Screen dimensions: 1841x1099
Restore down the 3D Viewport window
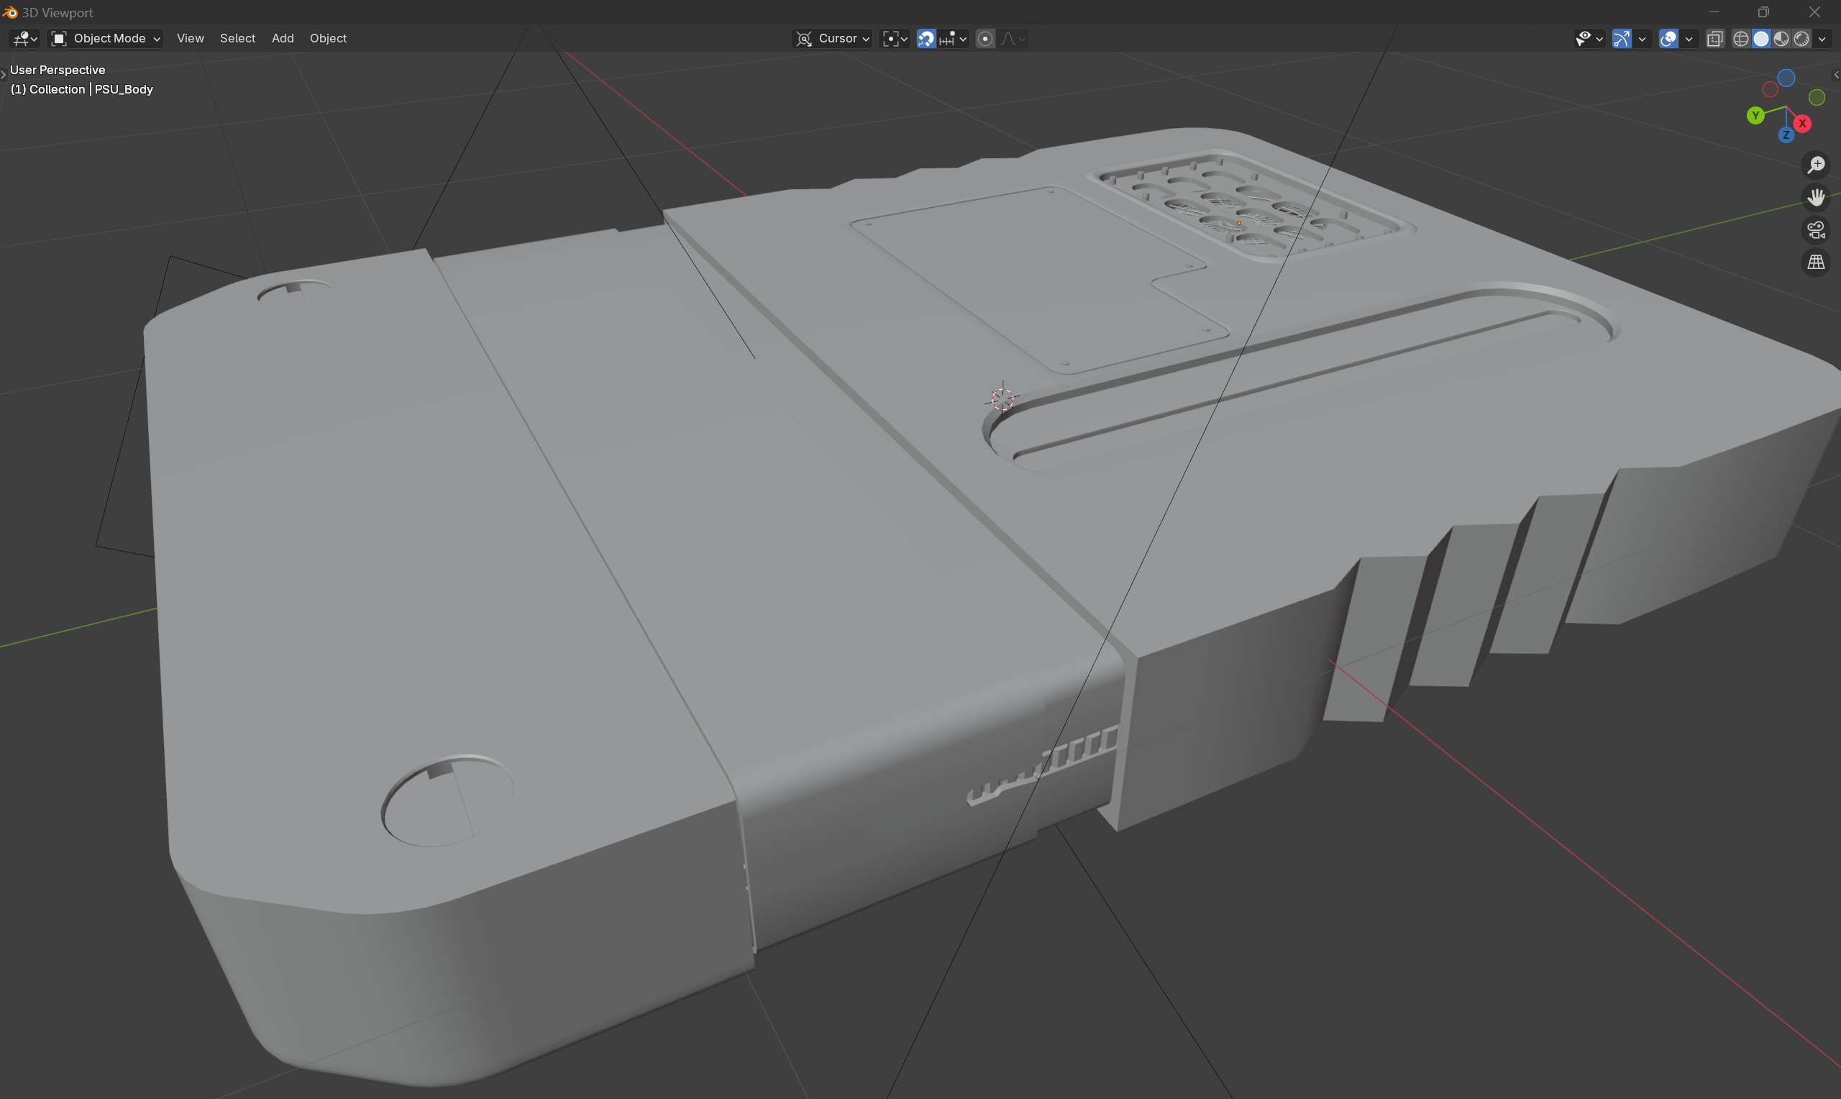click(1763, 13)
